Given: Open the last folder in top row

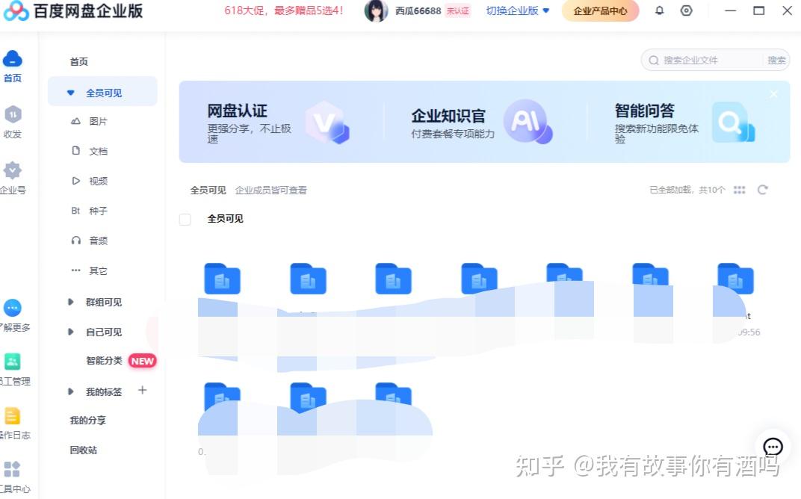Looking at the screenshot, I should [735, 279].
